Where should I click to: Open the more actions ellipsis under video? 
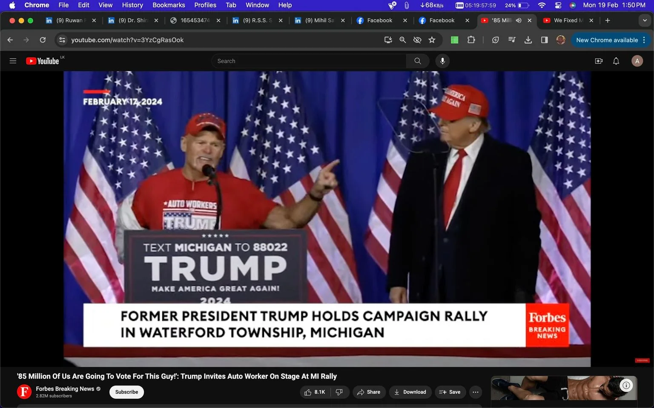pyautogui.click(x=476, y=392)
